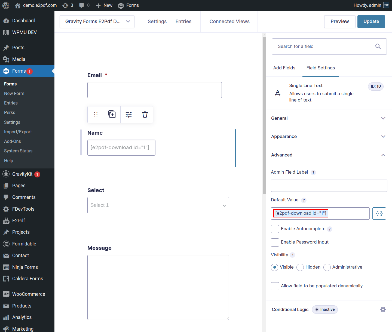Click the drag handle dots icon
This screenshot has height=332, width=392.
[96, 115]
